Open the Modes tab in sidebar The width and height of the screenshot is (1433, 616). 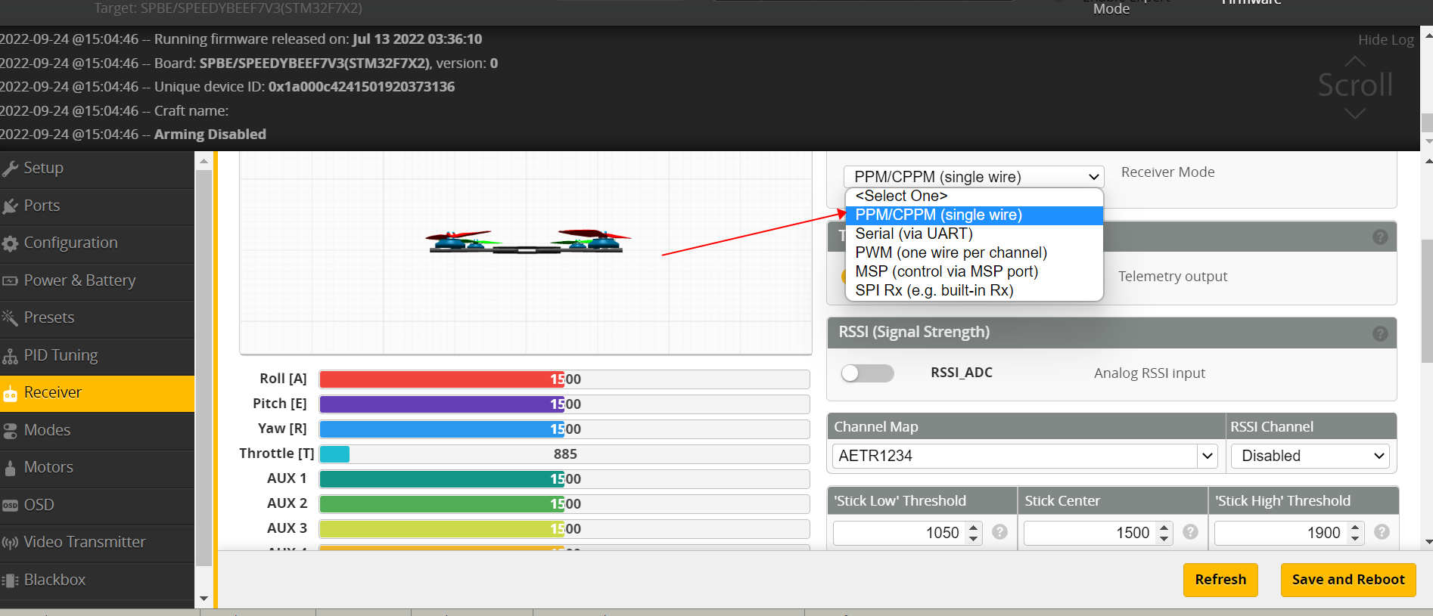(47, 430)
